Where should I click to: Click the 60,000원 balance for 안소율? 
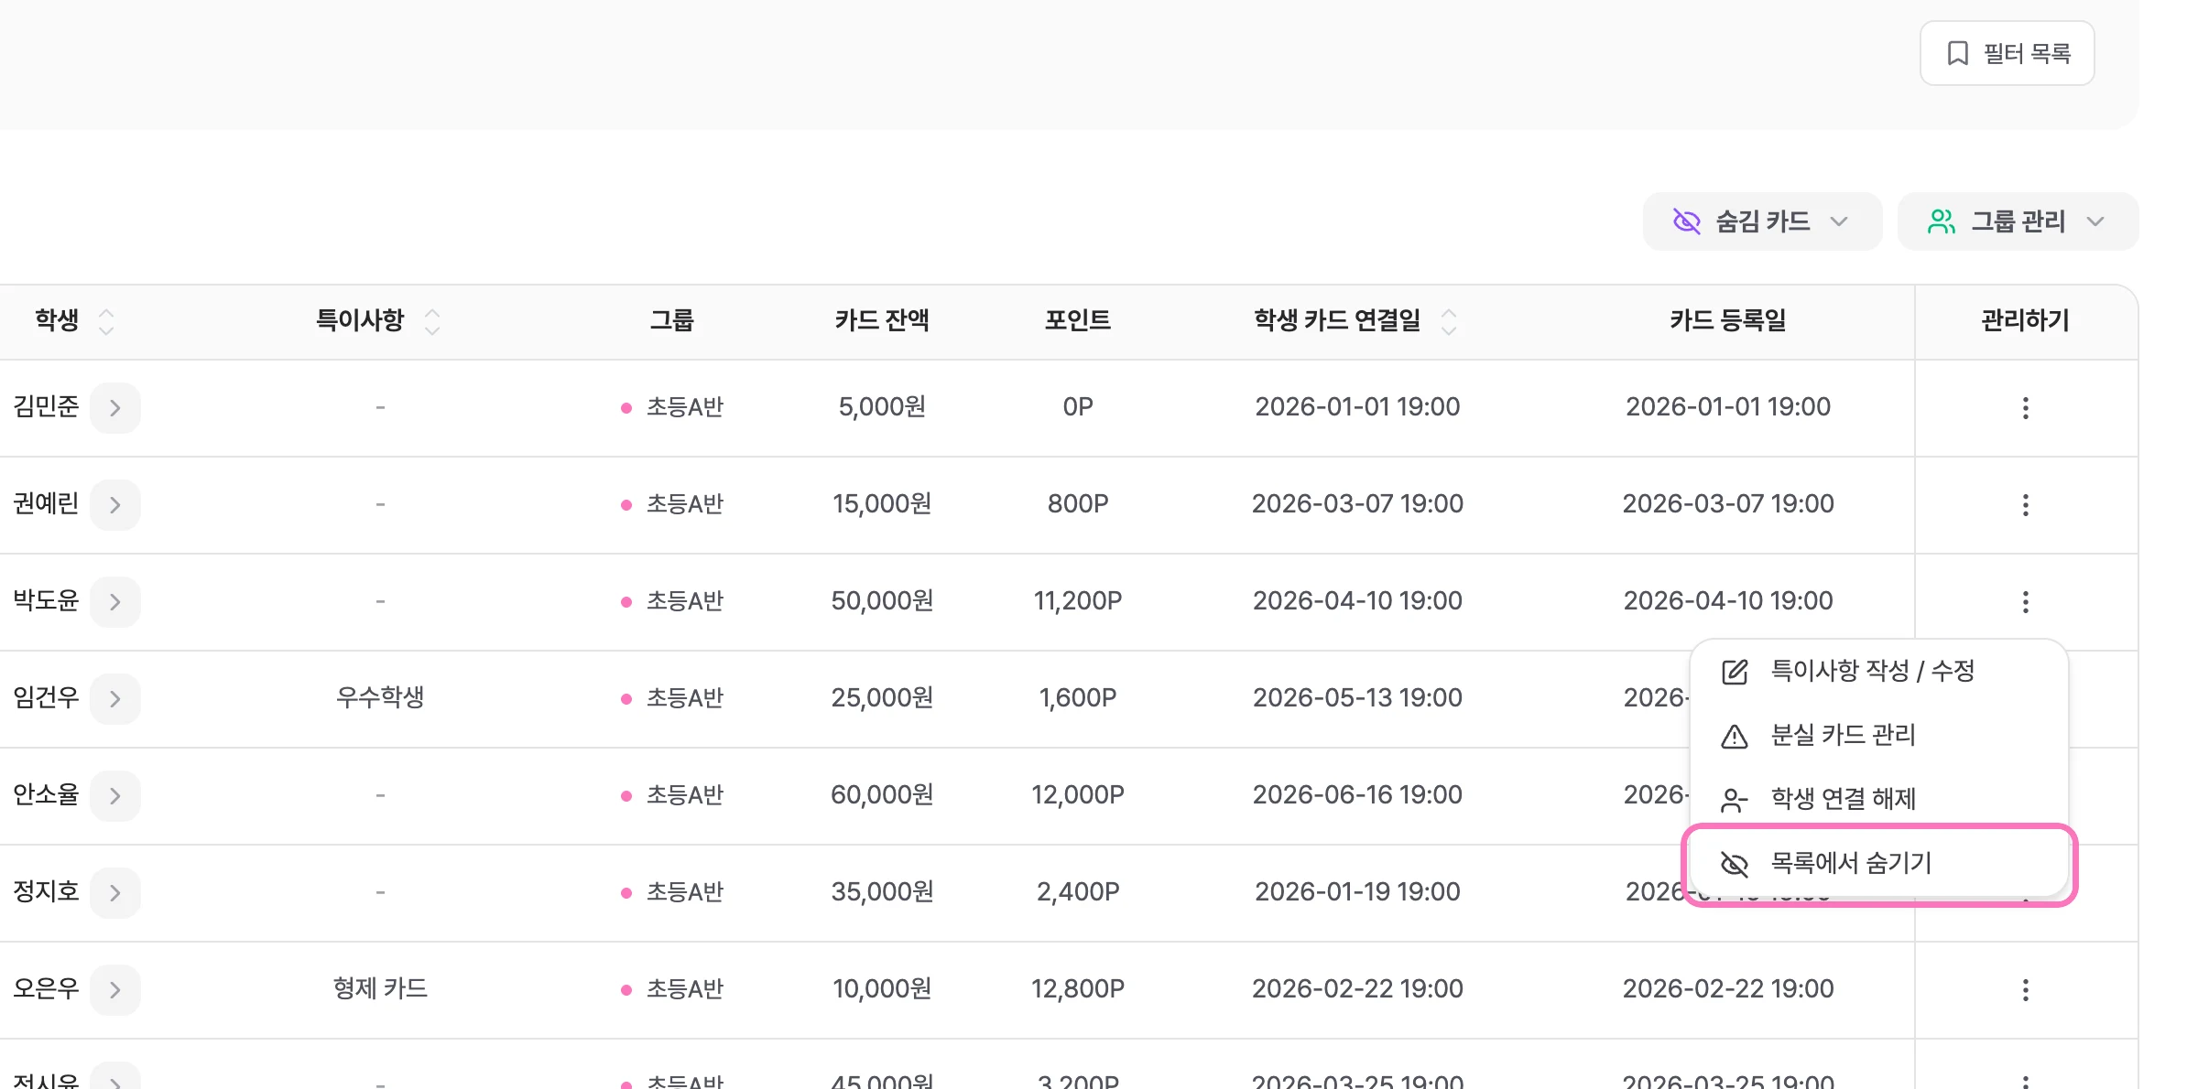(882, 795)
